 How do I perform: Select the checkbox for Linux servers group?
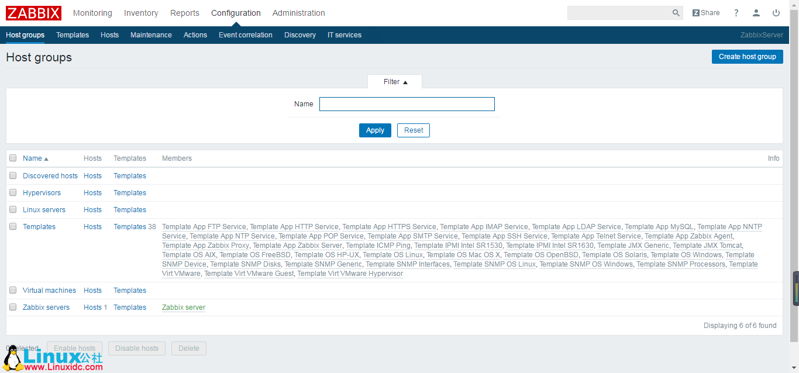pyautogui.click(x=13, y=209)
